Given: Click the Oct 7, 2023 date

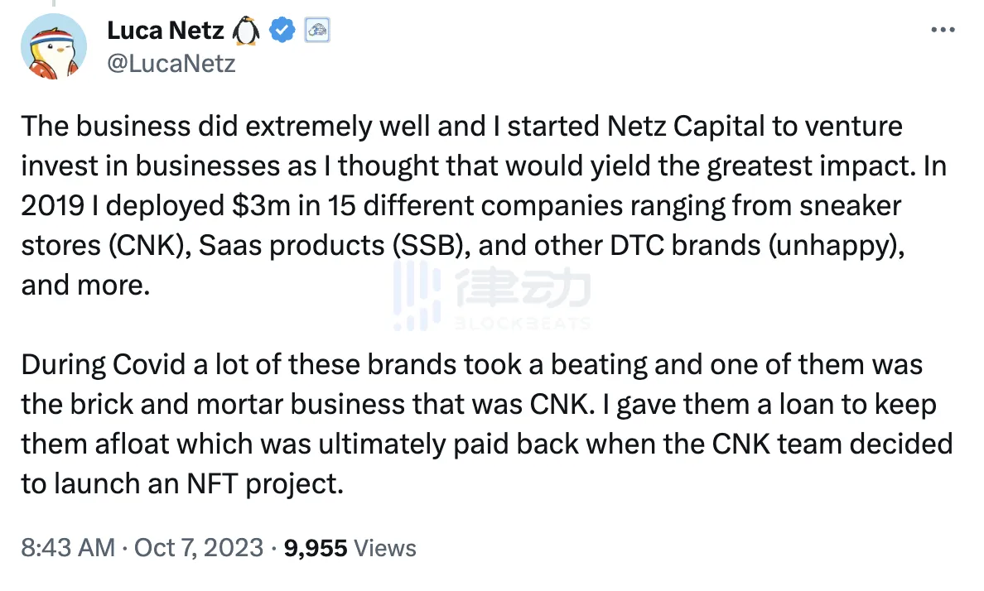Looking at the screenshot, I should [x=197, y=547].
